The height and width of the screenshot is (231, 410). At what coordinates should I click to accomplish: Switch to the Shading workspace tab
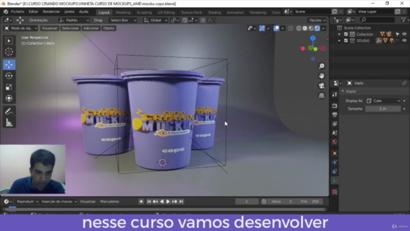[215, 13]
